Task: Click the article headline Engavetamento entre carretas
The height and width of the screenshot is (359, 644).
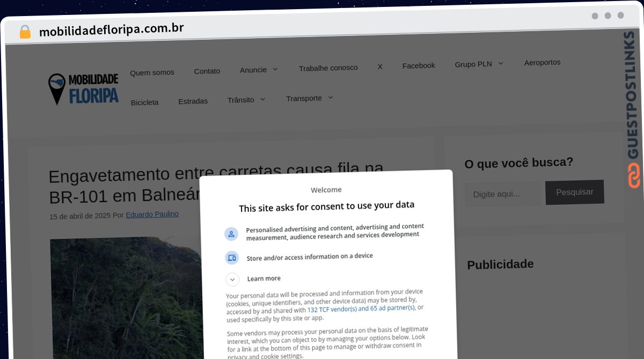Action: 216,184
